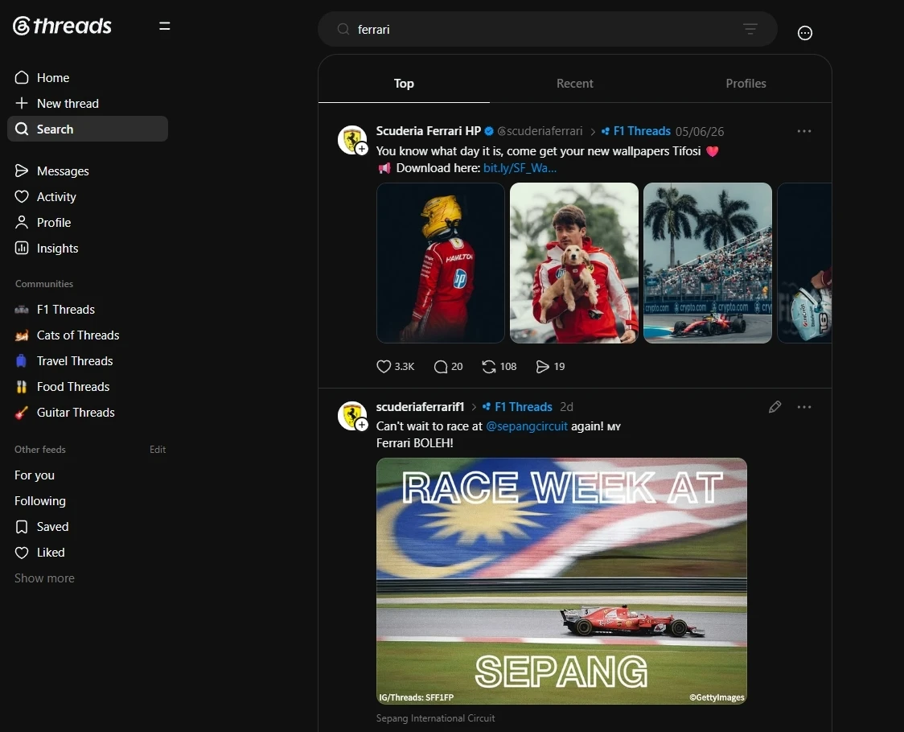Click the Messages paper-plane icon
This screenshot has height=732, width=904.
(x=22, y=171)
